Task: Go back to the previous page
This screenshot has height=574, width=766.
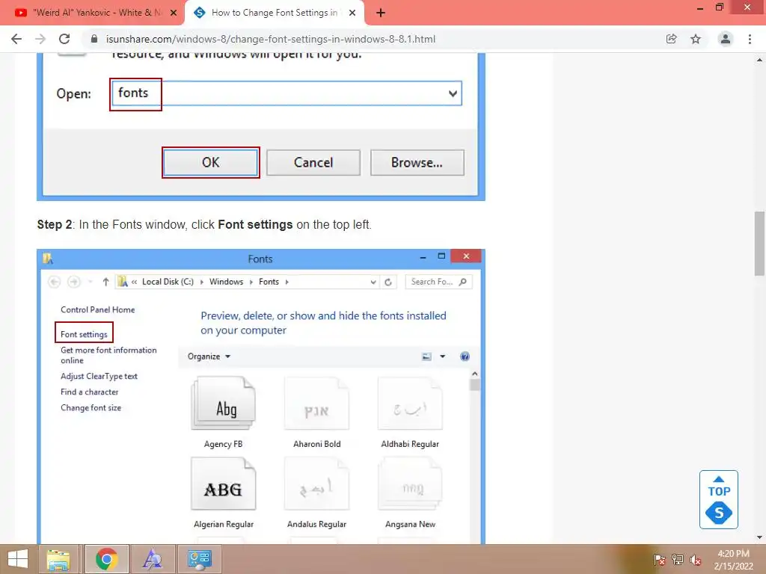Action: (x=16, y=39)
